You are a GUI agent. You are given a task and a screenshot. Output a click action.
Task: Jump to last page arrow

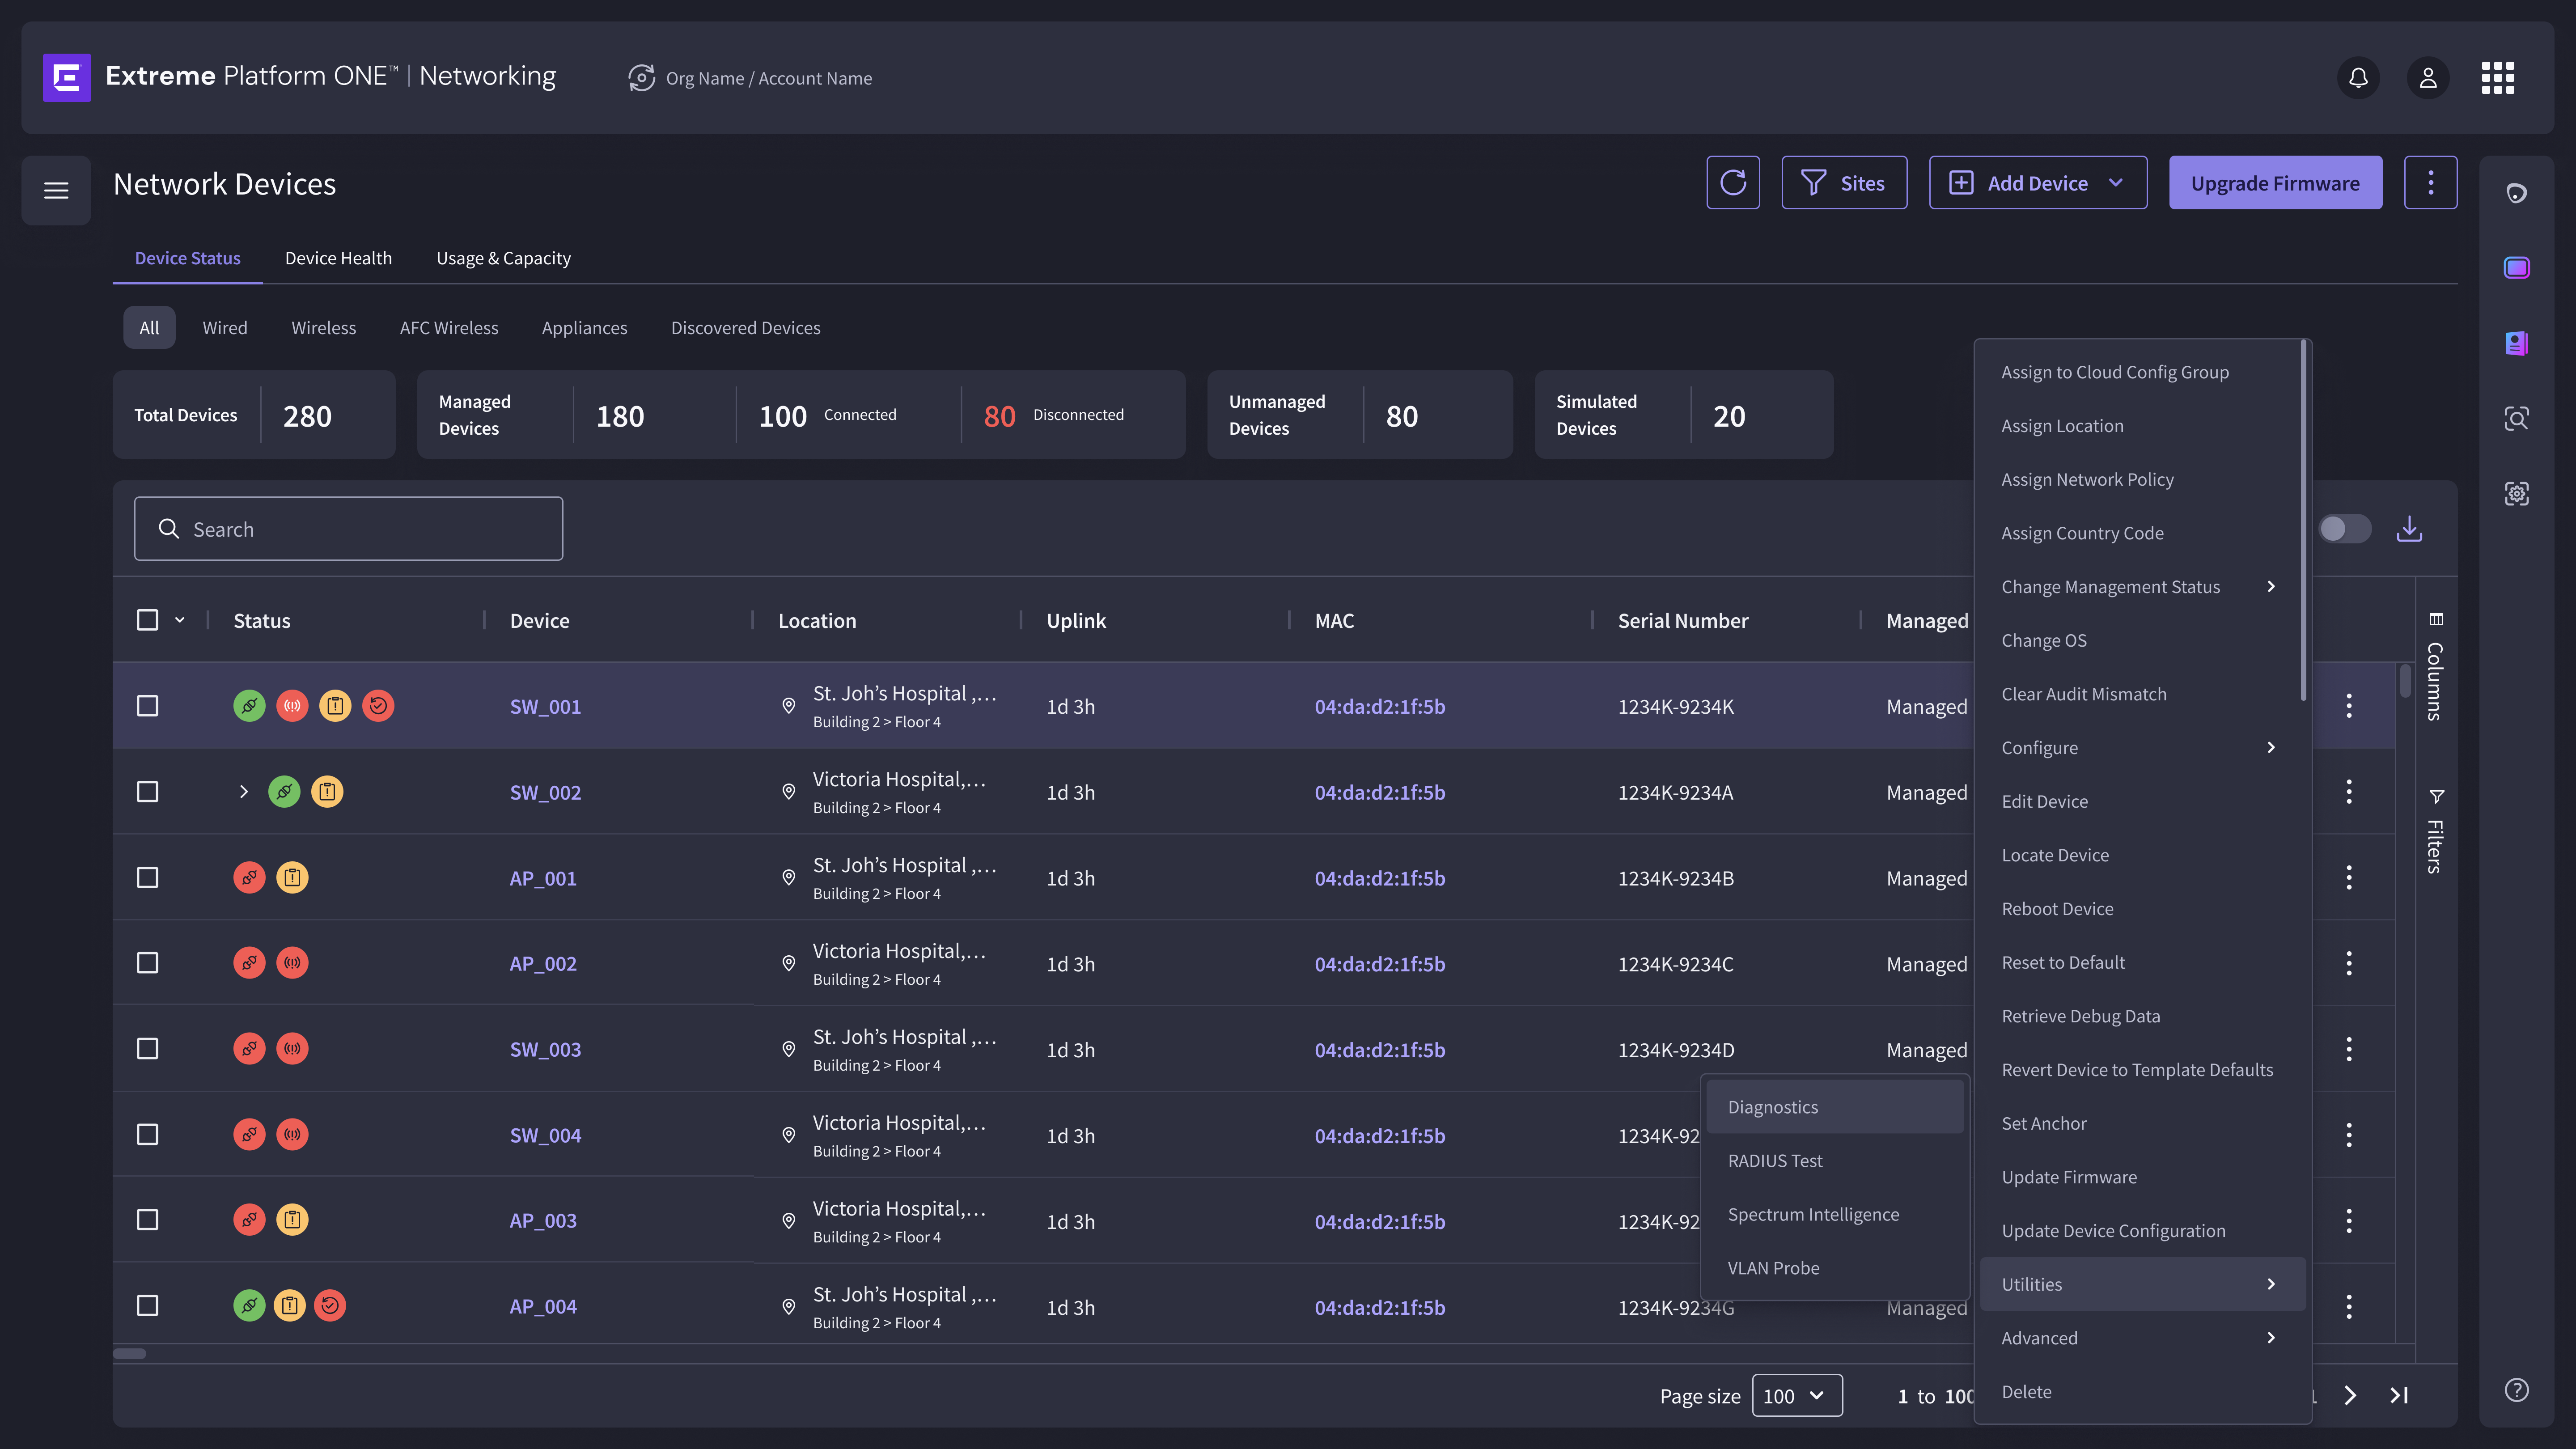pos(2399,1396)
